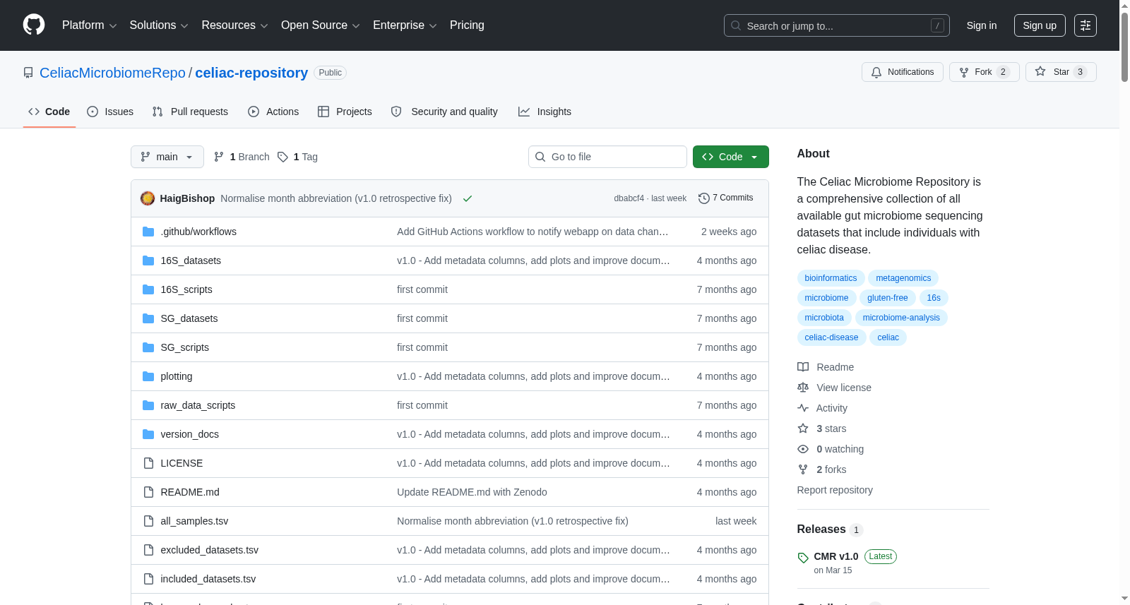This screenshot has height=605, width=1130.
Task: Open the Resources dropdown menu
Action: point(234,25)
